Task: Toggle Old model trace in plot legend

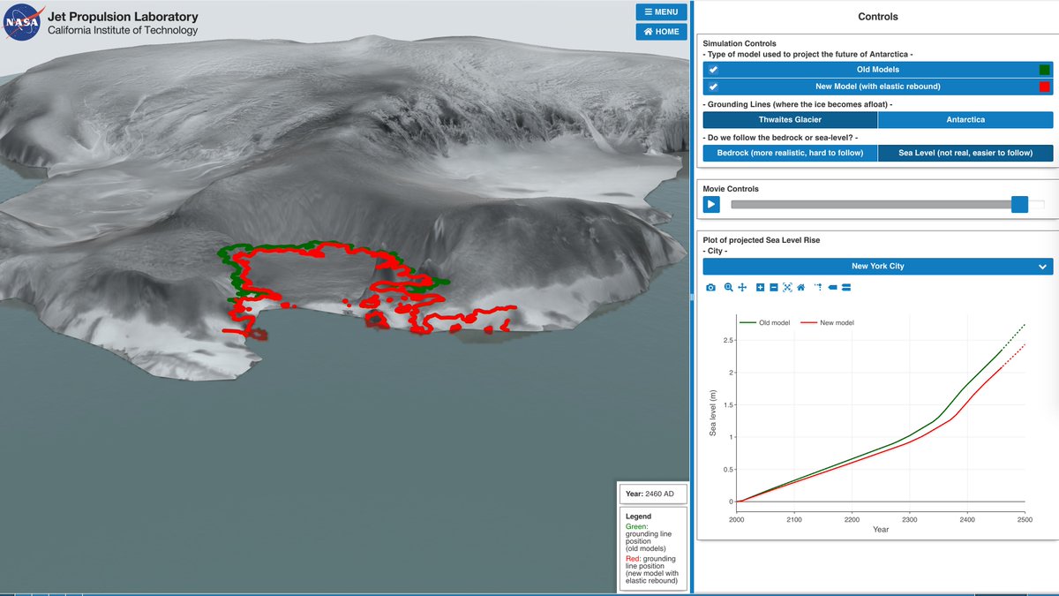Action: [765, 323]
